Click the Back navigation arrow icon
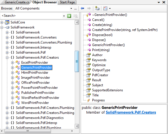The height and width of the screenshot is (134, 168). [82, 8]
